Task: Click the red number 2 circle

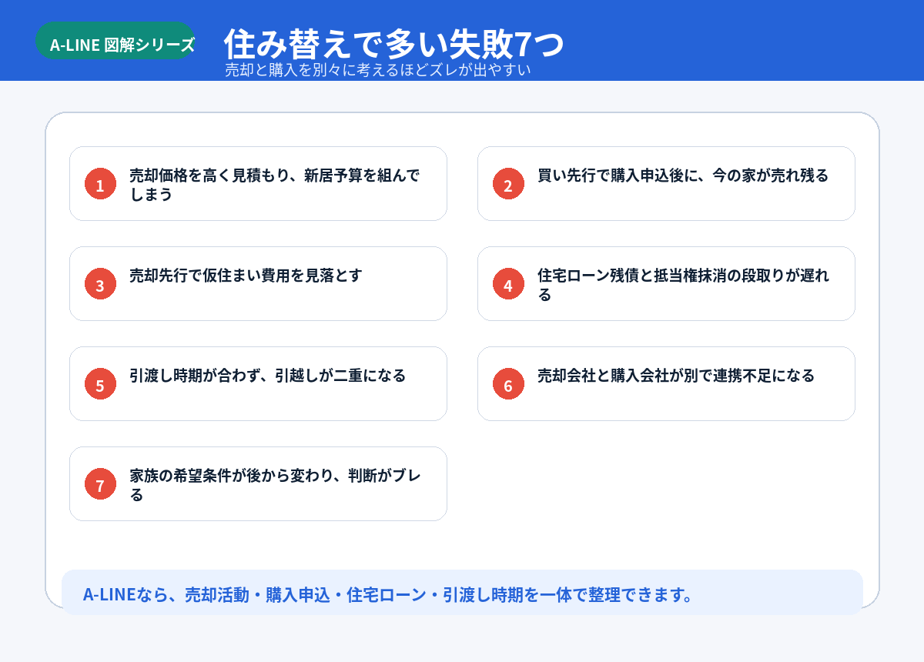Action: (x=508, y=184)
